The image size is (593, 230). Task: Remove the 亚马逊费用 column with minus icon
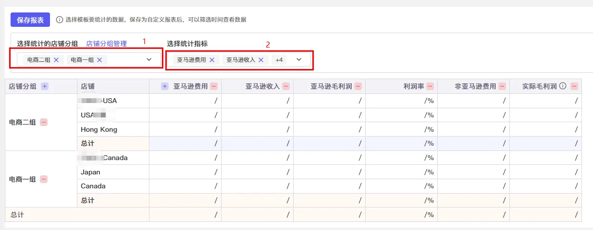click(214, 86)
